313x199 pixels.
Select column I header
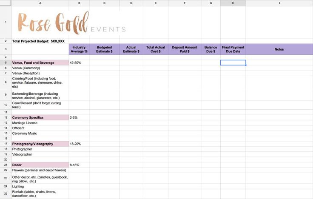point(279,3)
